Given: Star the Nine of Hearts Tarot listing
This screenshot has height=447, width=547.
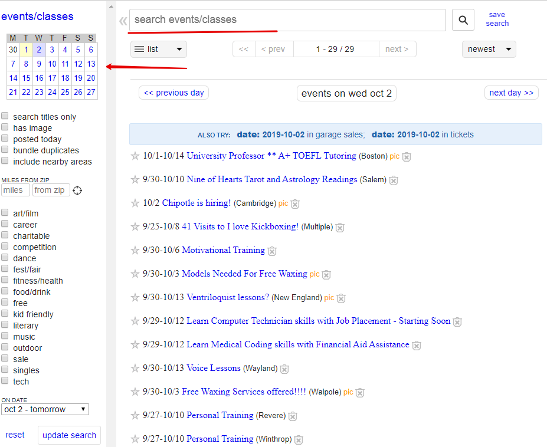Looking at the screenshot, I should tap(135, 180).
